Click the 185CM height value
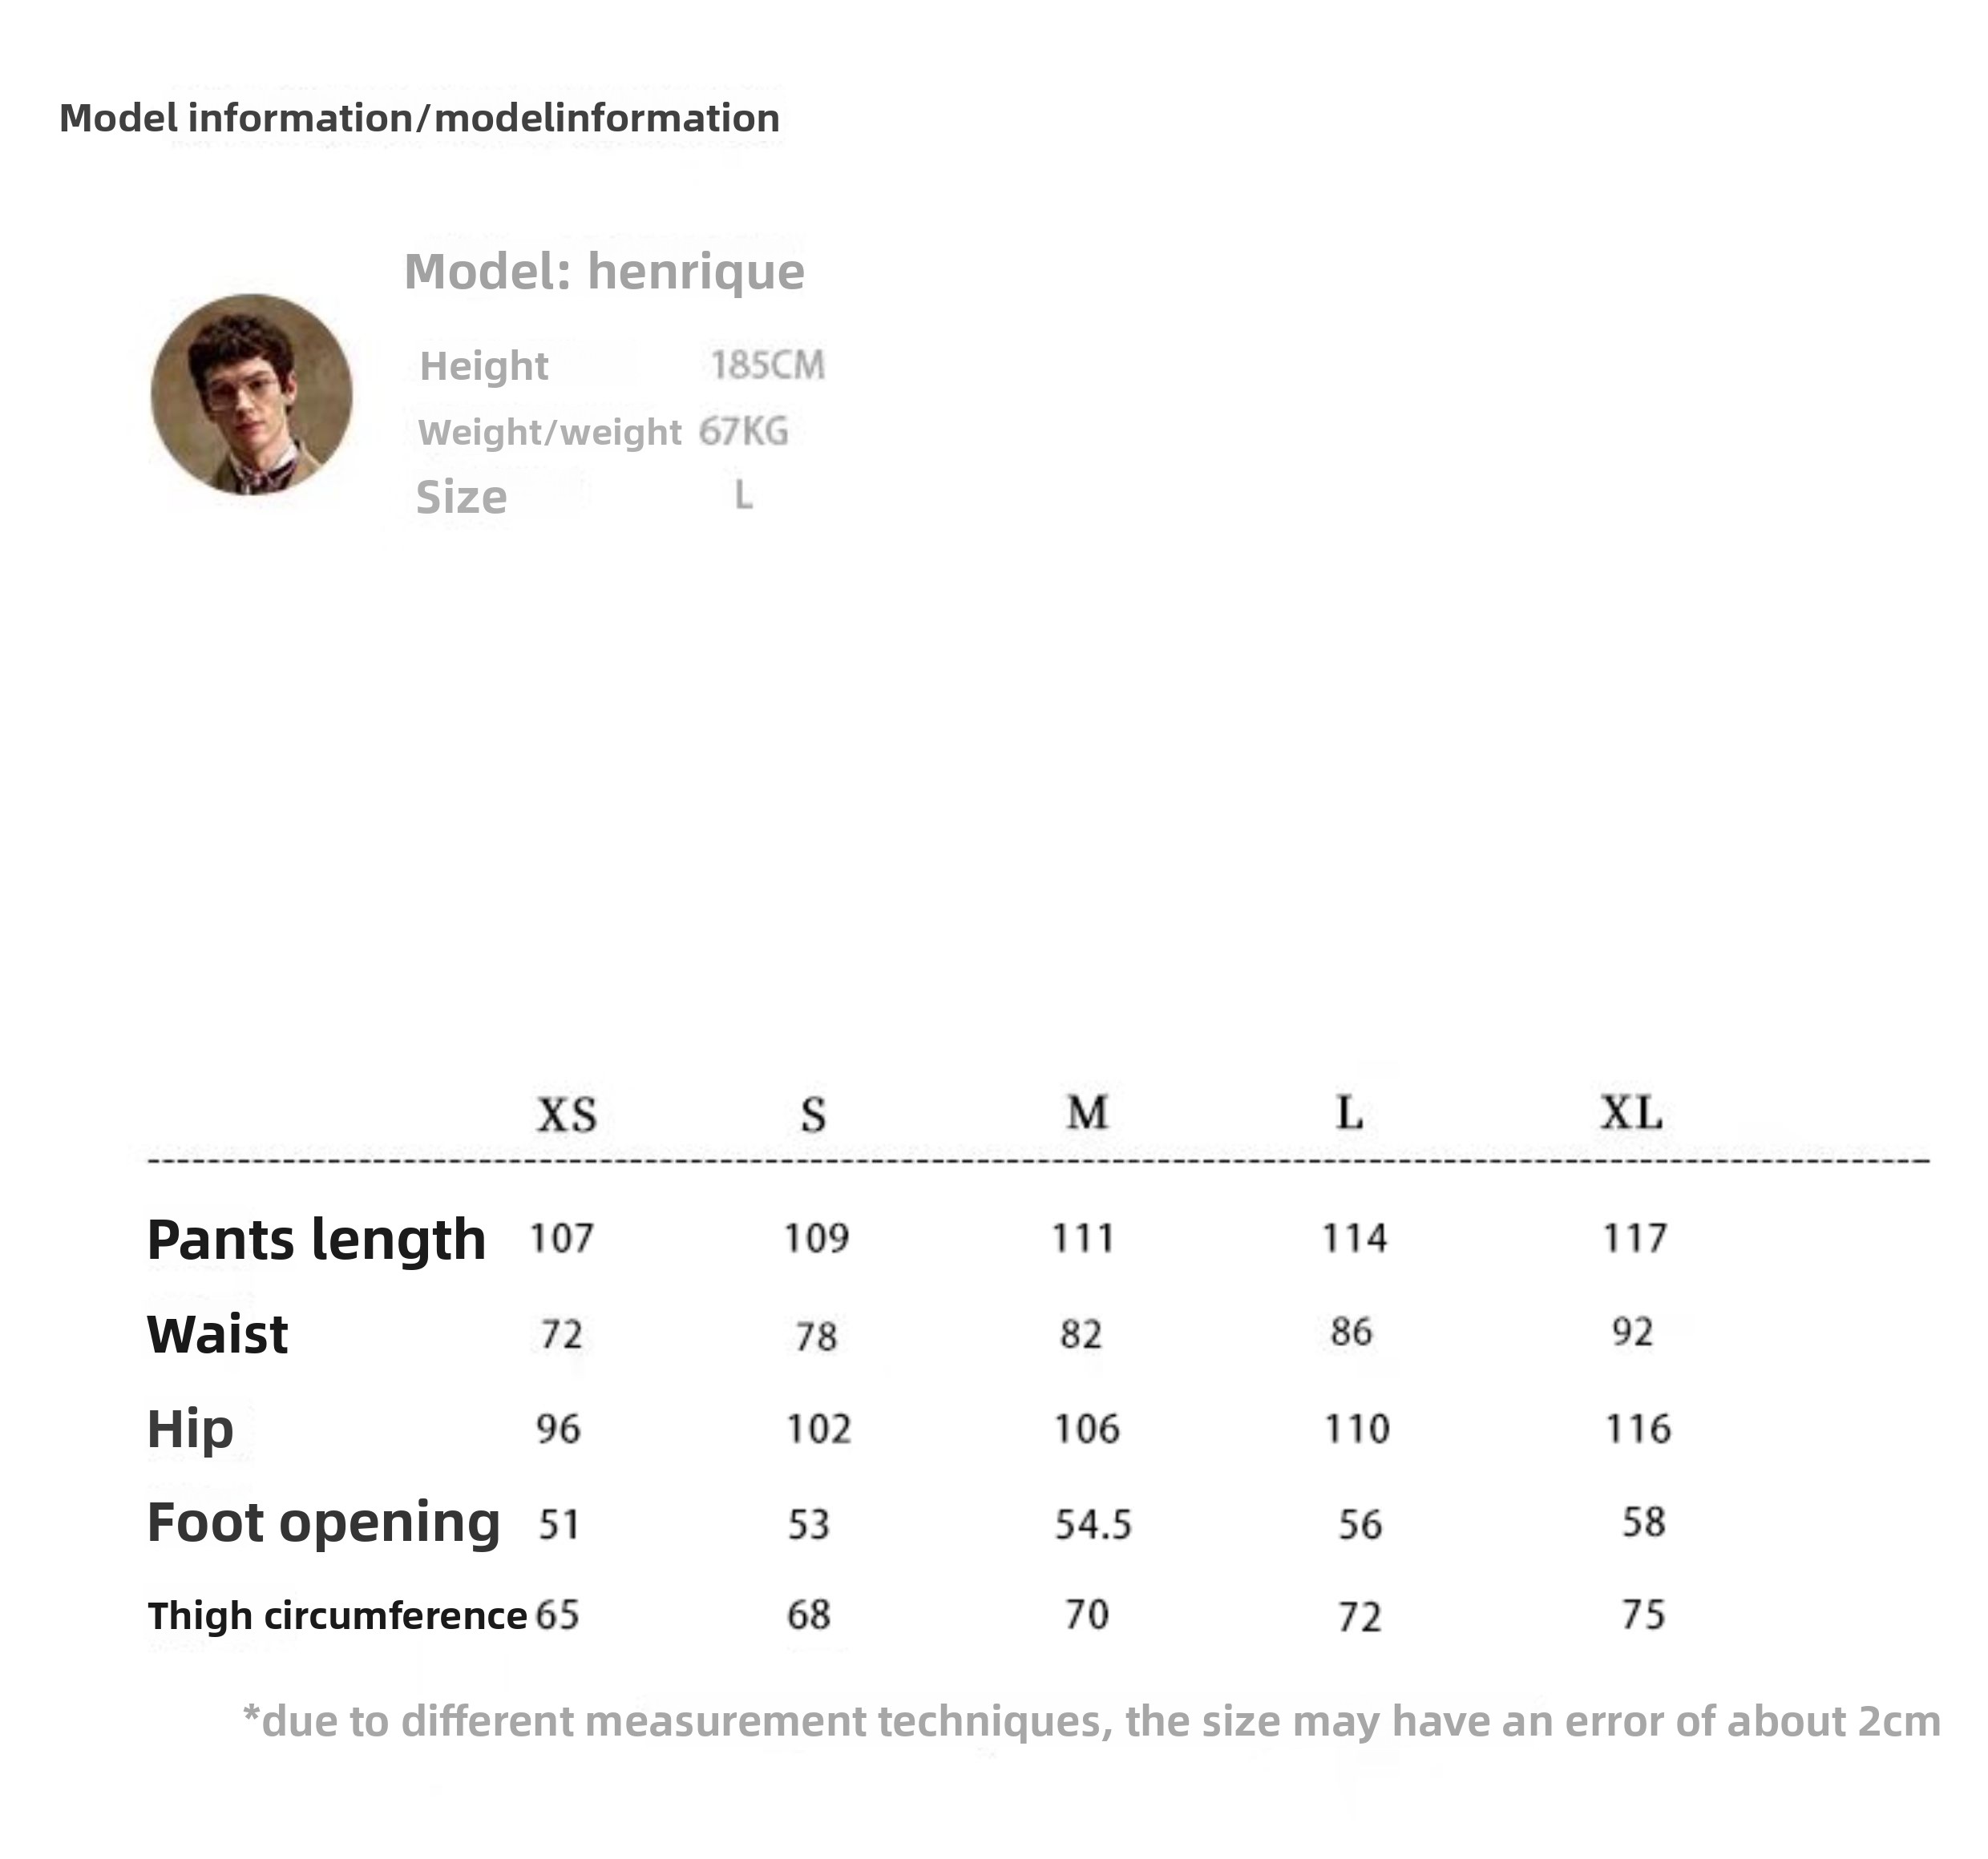The height and width of the screenshot is (1859, 1988). (x=767, y=365)
